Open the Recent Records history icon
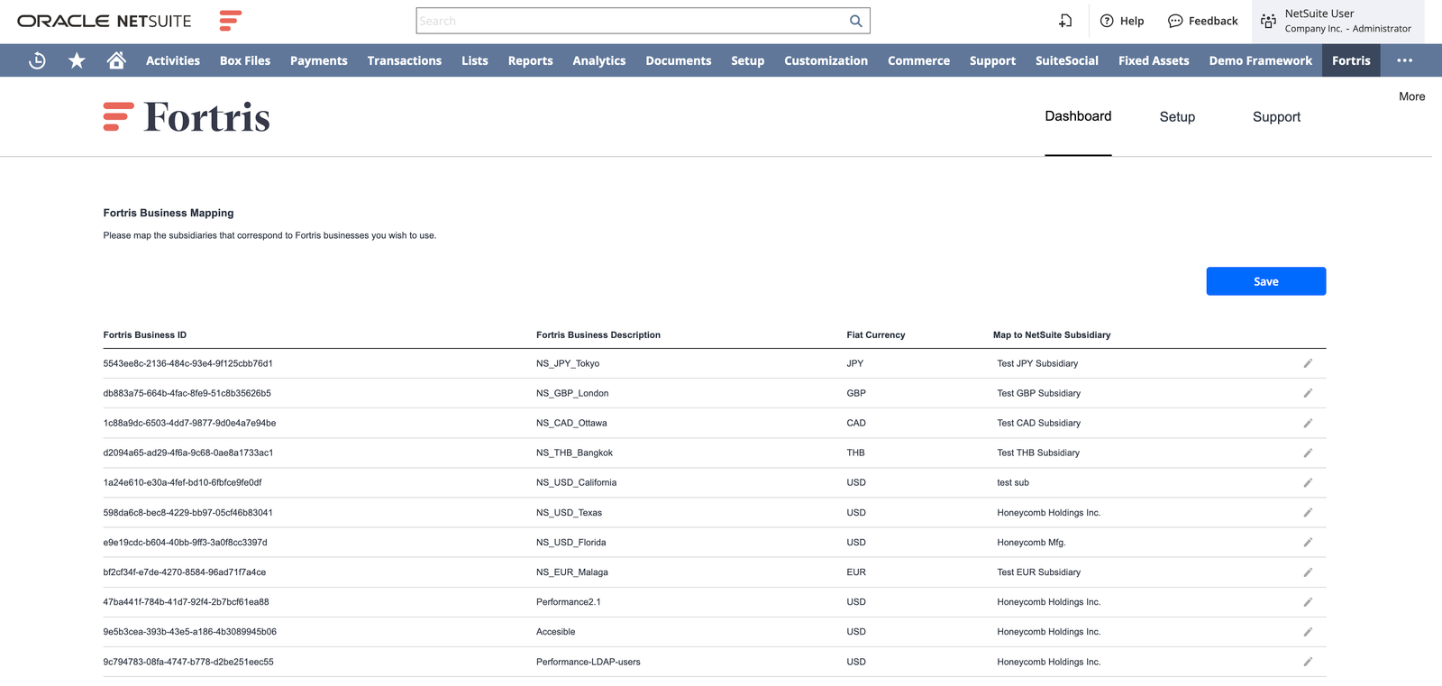Viewport: 1442px width, 686px height. click(x=37, y=60)
